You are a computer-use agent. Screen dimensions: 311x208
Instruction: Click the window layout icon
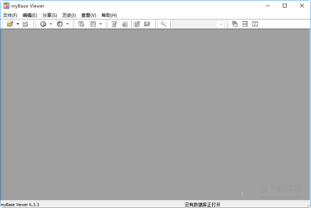click(93, 24)
